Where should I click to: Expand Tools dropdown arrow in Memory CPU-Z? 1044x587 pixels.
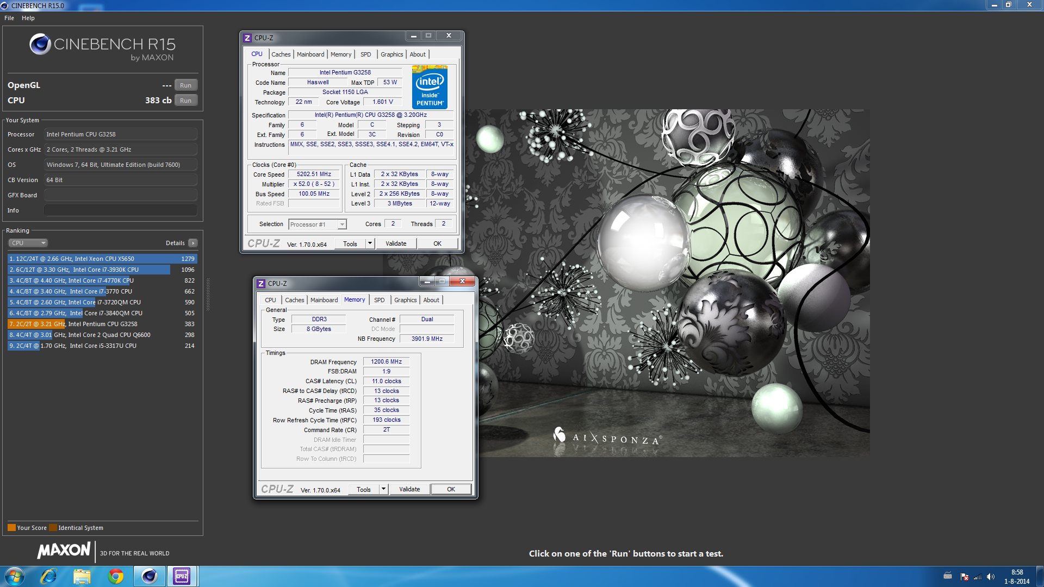click(x=383, y=489)
